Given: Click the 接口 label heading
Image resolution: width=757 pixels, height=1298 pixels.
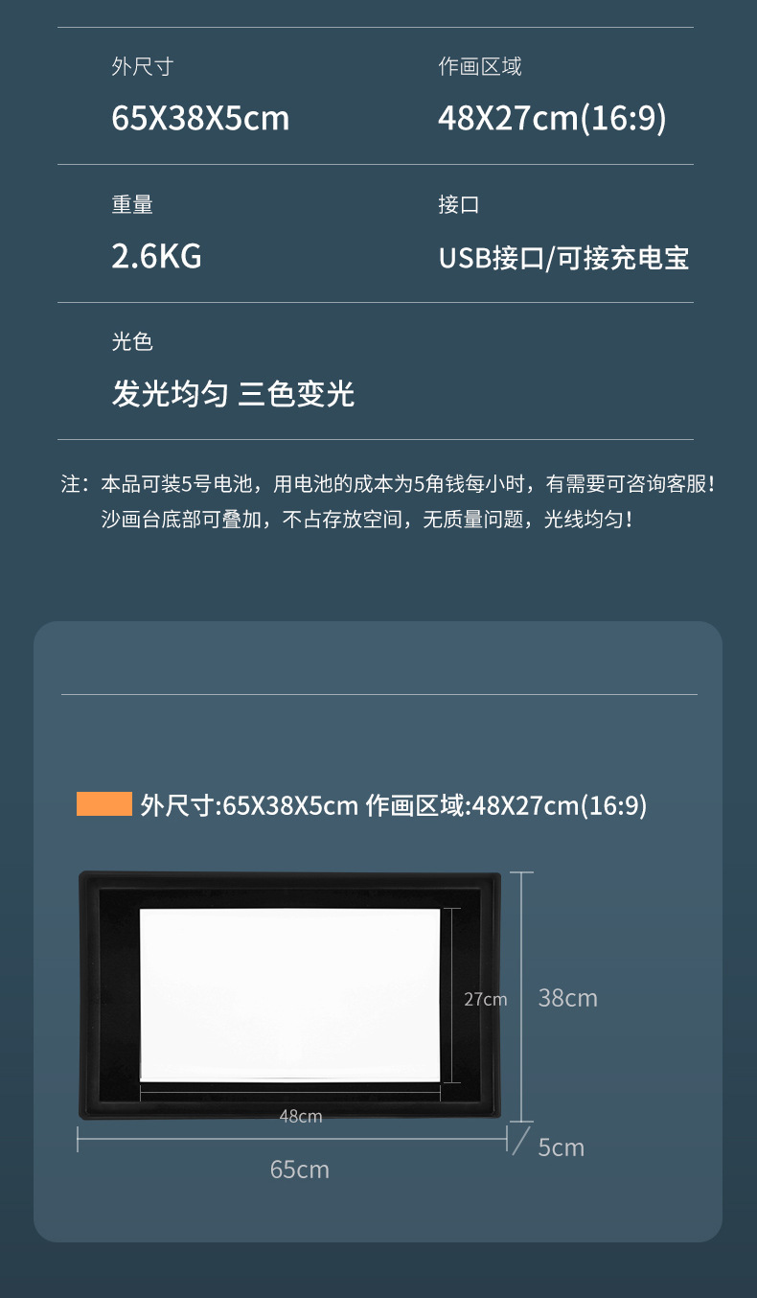Looking at the screenshot, I should click(459, 204).
